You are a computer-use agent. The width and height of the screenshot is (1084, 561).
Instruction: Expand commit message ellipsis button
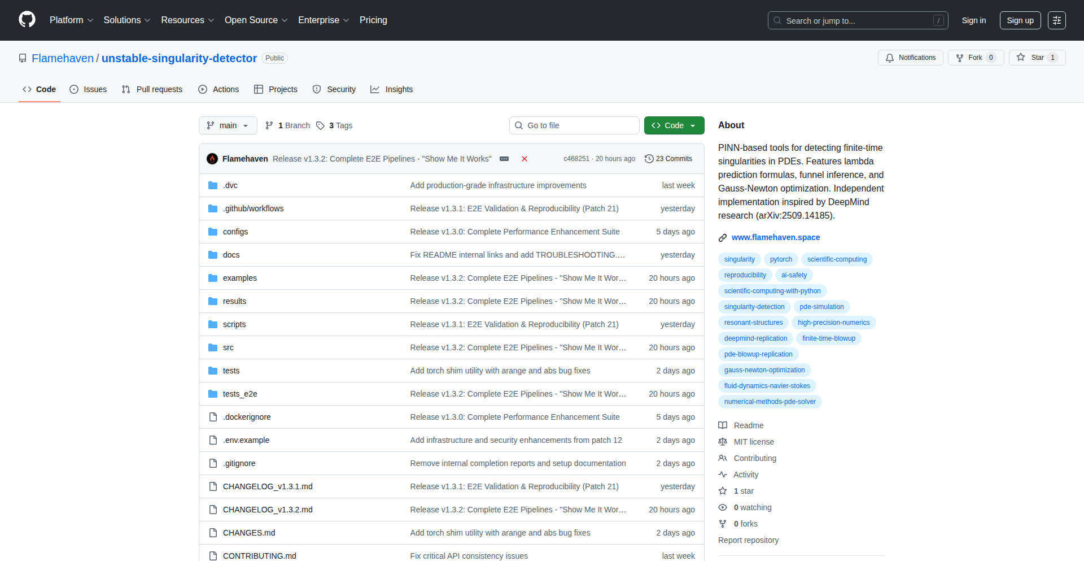point(504,159)
